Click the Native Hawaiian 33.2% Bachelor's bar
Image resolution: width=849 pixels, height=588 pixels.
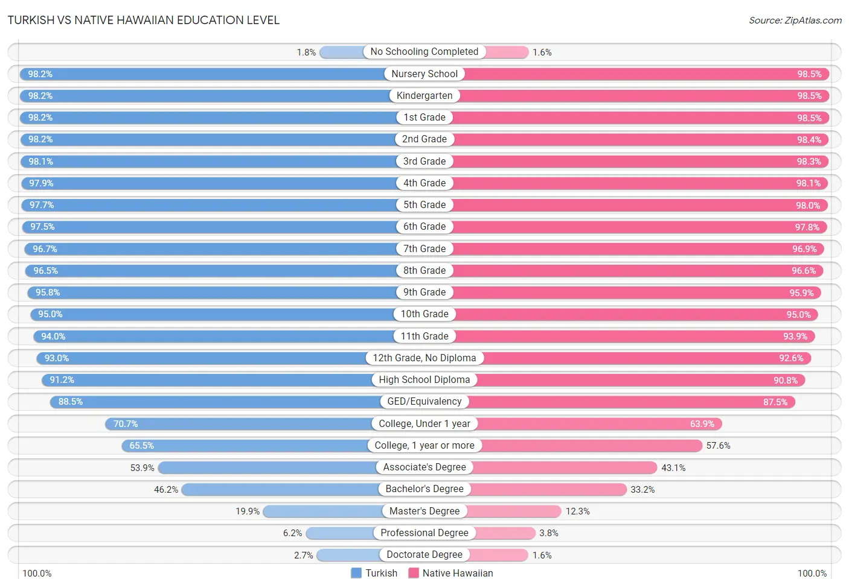coord(548,489)
